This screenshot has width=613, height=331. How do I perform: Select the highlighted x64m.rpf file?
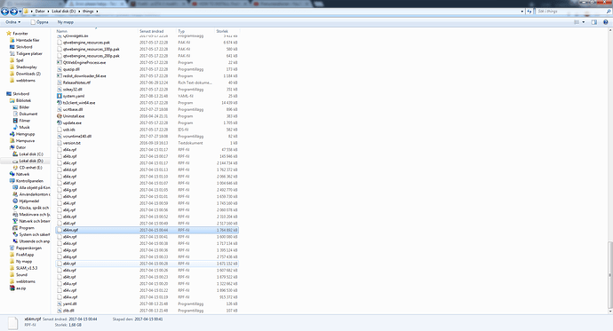click(147, 230)
